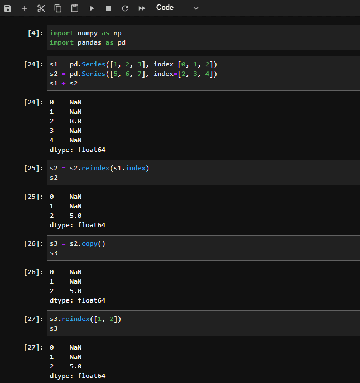Click the save notebook icon
Screen dimensions: 360x383
pos(8,8)
